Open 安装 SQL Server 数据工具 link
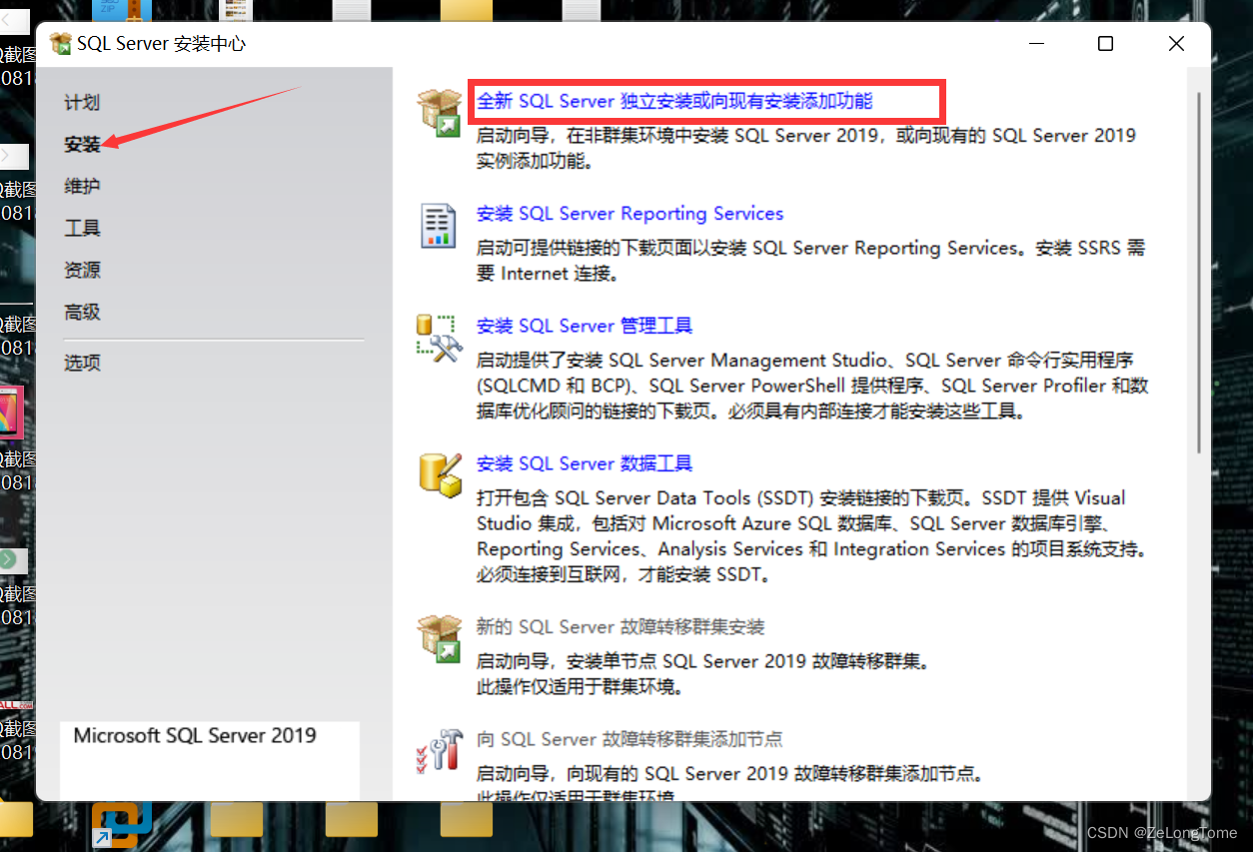This screenshot has height=852, width=1253. (585, 463)
